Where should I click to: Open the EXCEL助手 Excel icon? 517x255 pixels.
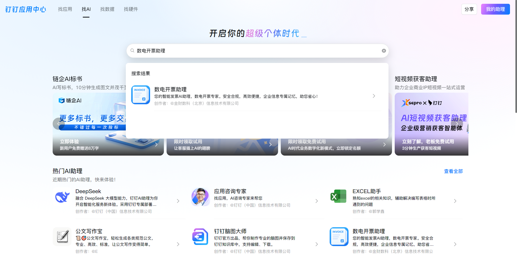339,197
